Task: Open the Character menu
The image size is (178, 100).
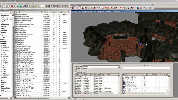Action: click(21, 3)
